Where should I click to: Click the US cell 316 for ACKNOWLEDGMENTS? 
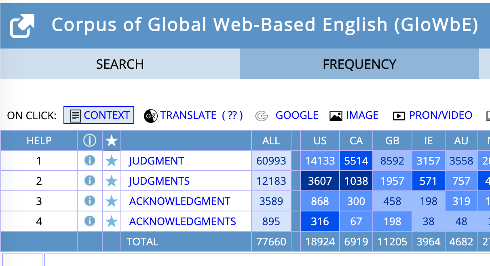(x=320, y=222)
